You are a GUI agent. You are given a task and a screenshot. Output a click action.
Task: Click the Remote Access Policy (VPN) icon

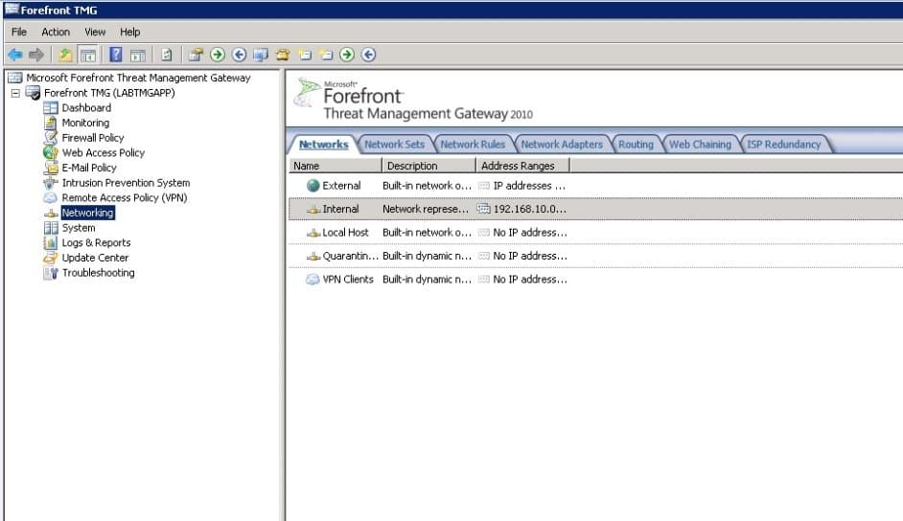(51, 198)
